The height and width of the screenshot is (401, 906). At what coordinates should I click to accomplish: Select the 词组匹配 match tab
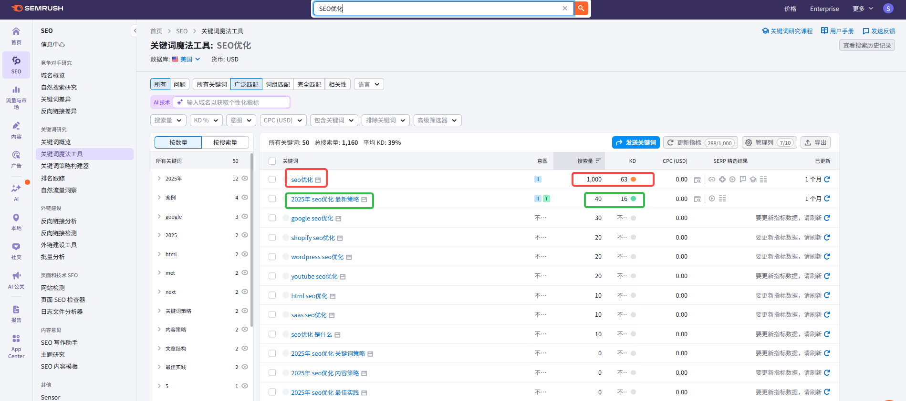point(278,84)
